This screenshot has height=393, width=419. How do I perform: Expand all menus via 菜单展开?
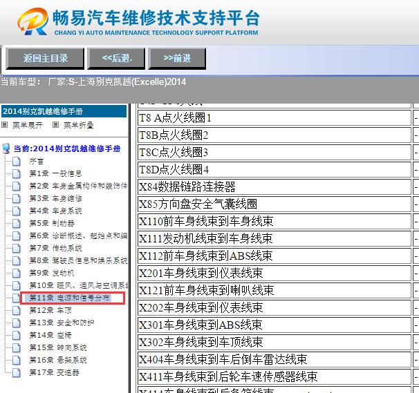[x=28, y=125]
